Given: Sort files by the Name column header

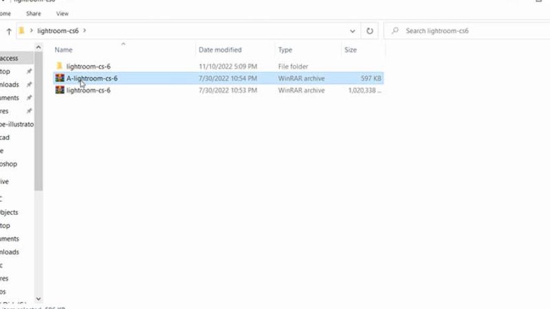Looking at the screenshot, I should pos(64,50).
